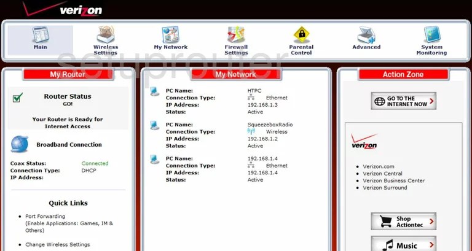Screen dimensions: 472x251
Task: Click the HTPC device name
Action: tap(254, 90)
